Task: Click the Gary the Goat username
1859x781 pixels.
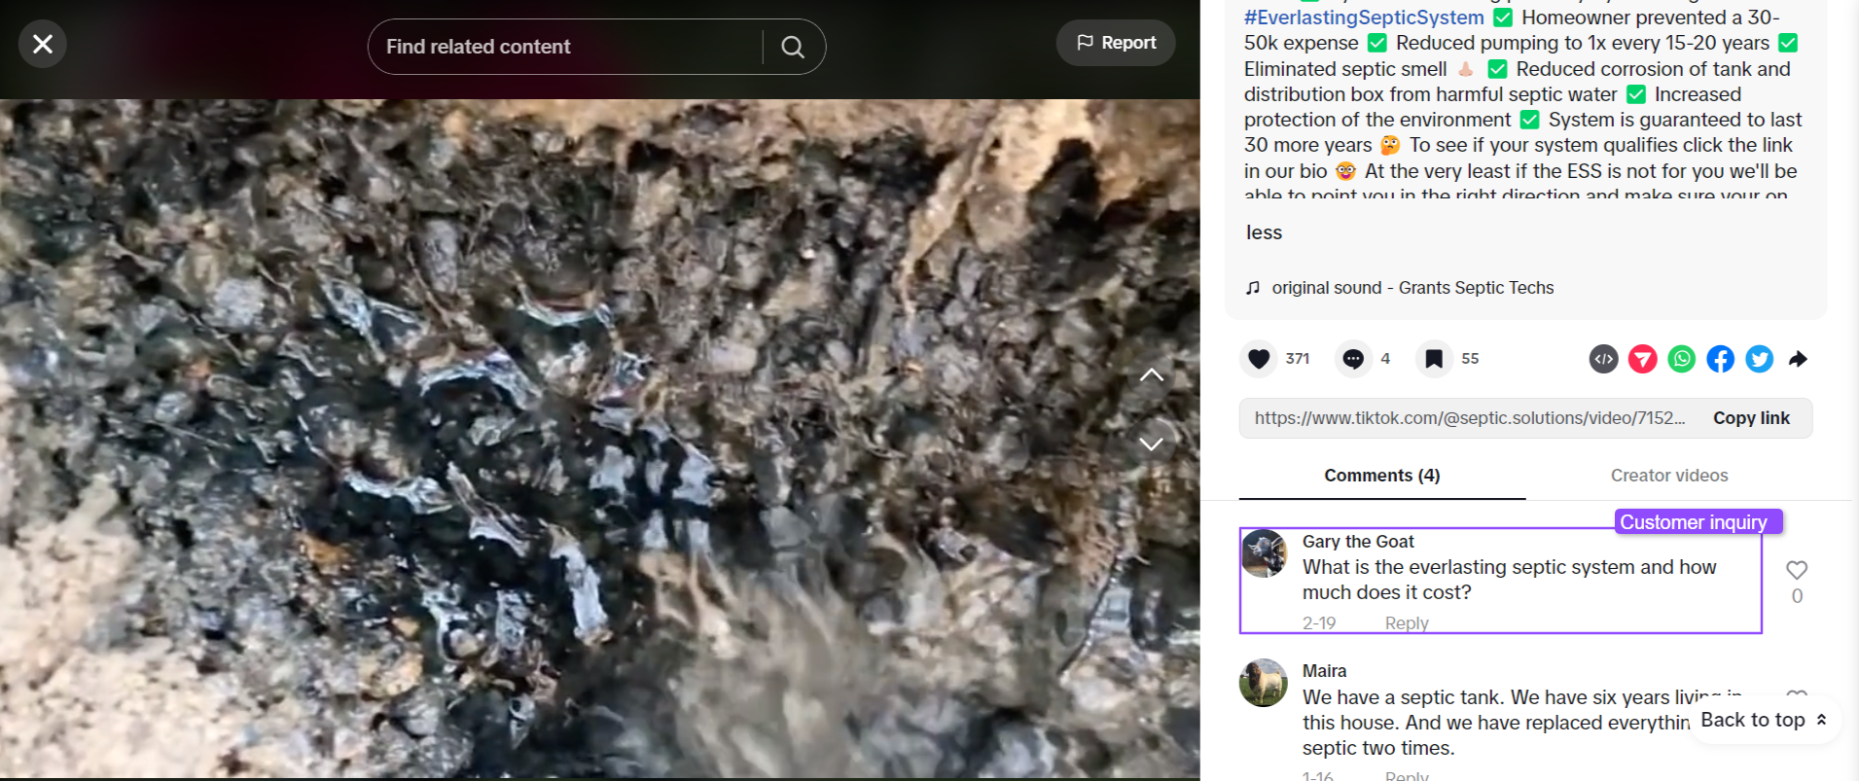Action: coord(1358,542)
